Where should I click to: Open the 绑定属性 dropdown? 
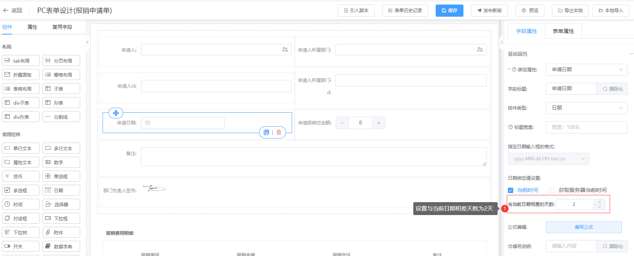point(586,70)
